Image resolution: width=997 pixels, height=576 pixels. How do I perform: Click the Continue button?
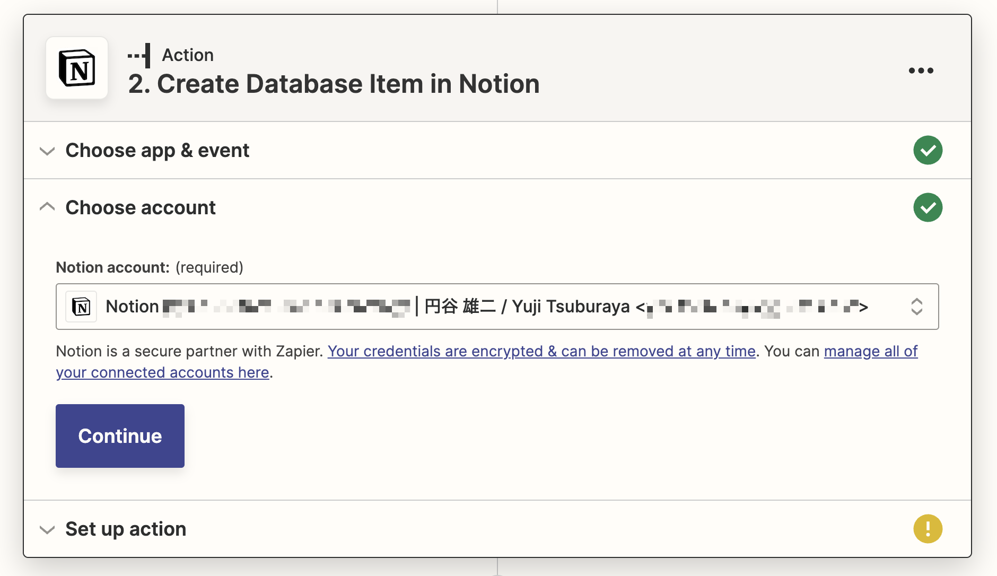point(120,436)
